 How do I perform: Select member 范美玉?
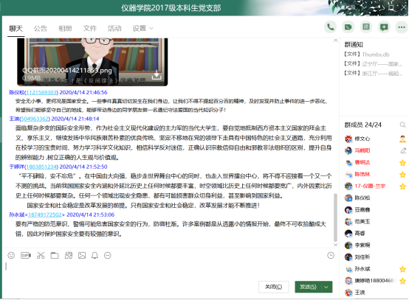click(362, 222)
